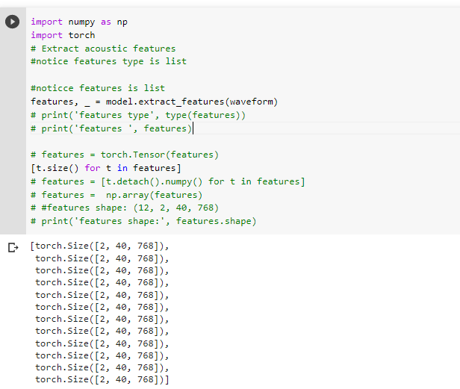Click the '# Extract acoustic features' comment
This screenshot has width=460, height=389.
tap(103, 49)
